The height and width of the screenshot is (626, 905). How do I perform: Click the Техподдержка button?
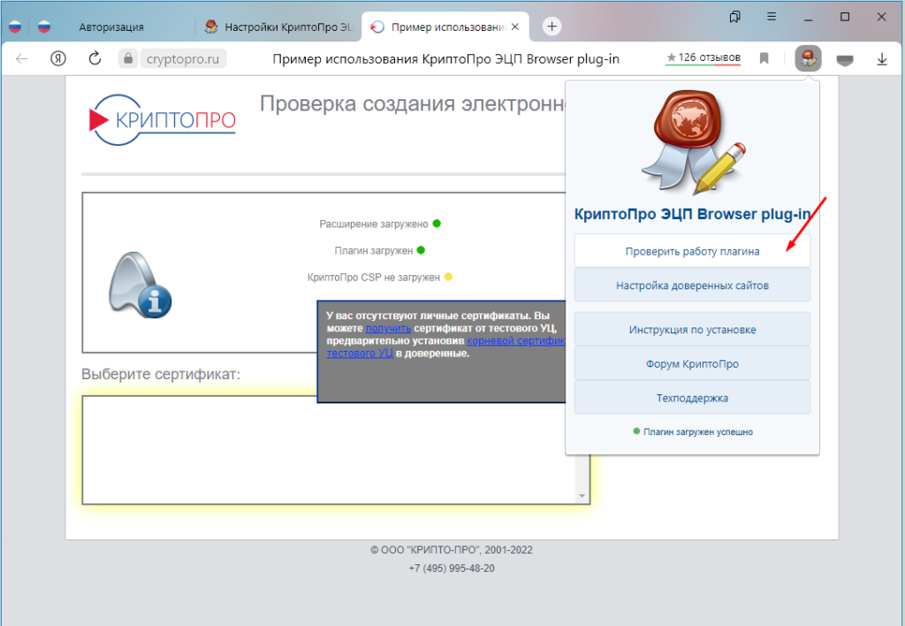click(692, 398)
